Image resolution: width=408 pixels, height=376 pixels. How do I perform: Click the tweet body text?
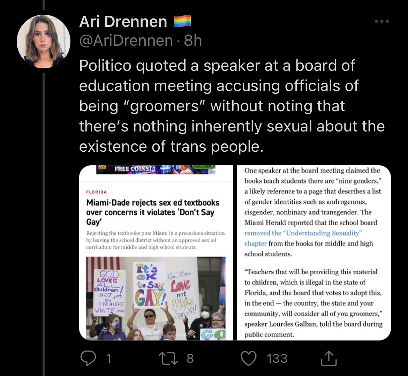point(232,106)
